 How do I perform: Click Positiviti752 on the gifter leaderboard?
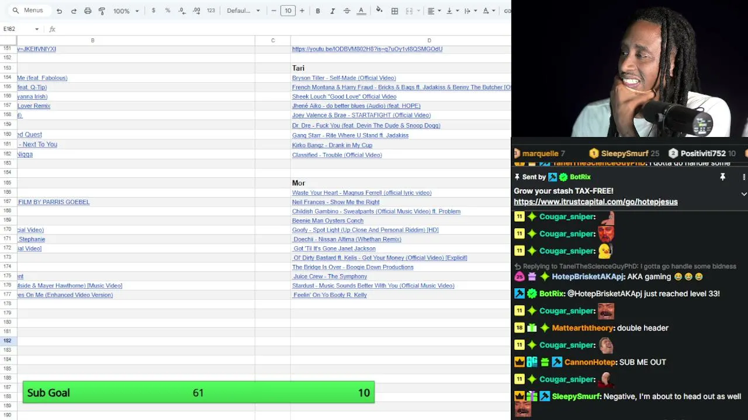coord(702,153)
